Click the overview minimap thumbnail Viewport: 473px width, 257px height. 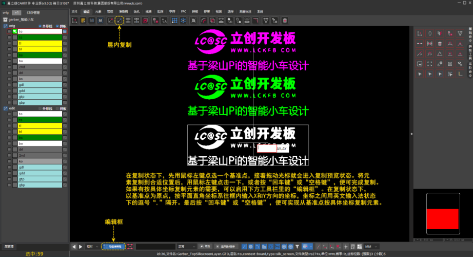(443, 213)
